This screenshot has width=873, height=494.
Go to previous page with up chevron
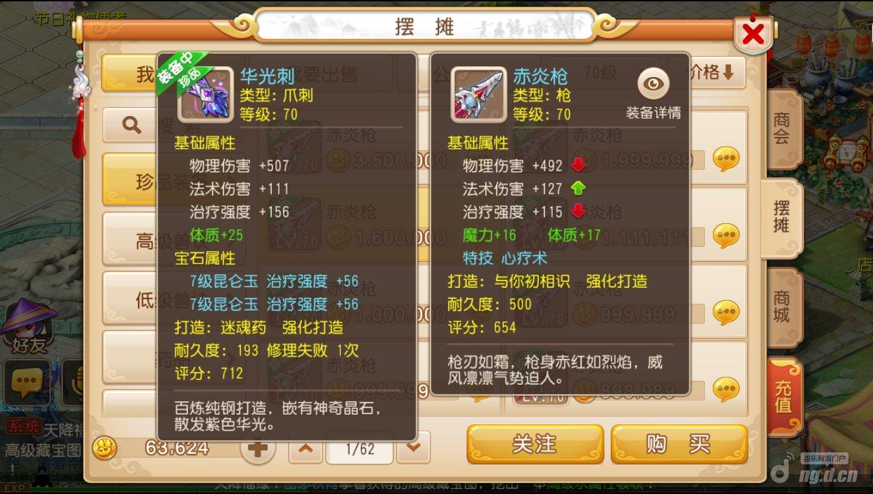[306, 448]
